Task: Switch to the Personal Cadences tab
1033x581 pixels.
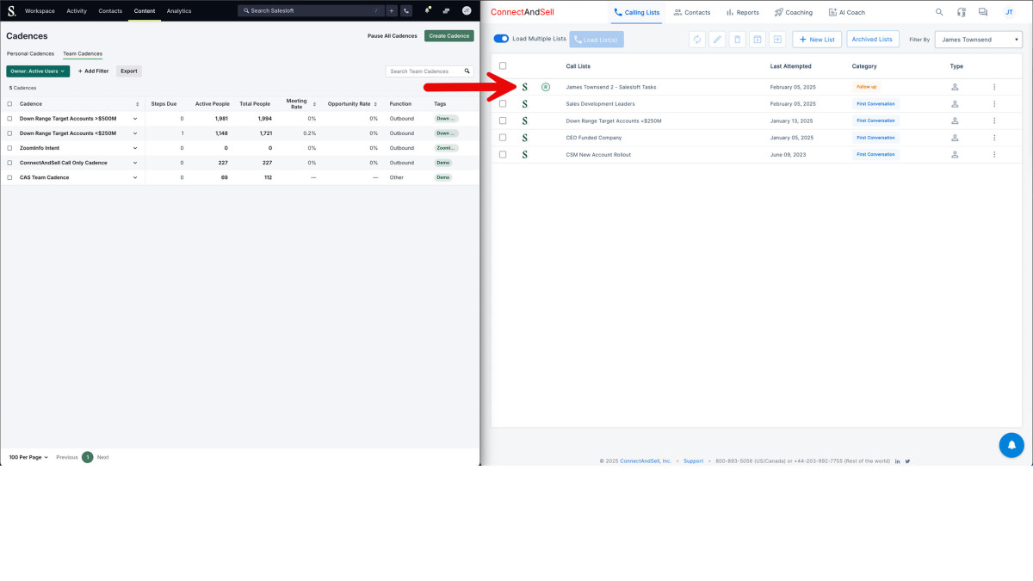Action: (30, 53)
